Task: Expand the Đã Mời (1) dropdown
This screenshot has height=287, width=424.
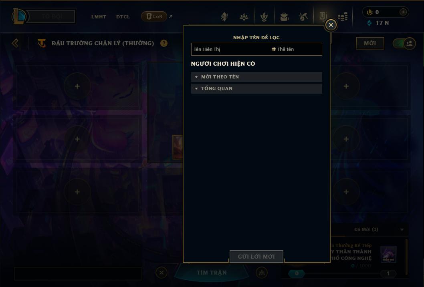Action: pos(402,229)
